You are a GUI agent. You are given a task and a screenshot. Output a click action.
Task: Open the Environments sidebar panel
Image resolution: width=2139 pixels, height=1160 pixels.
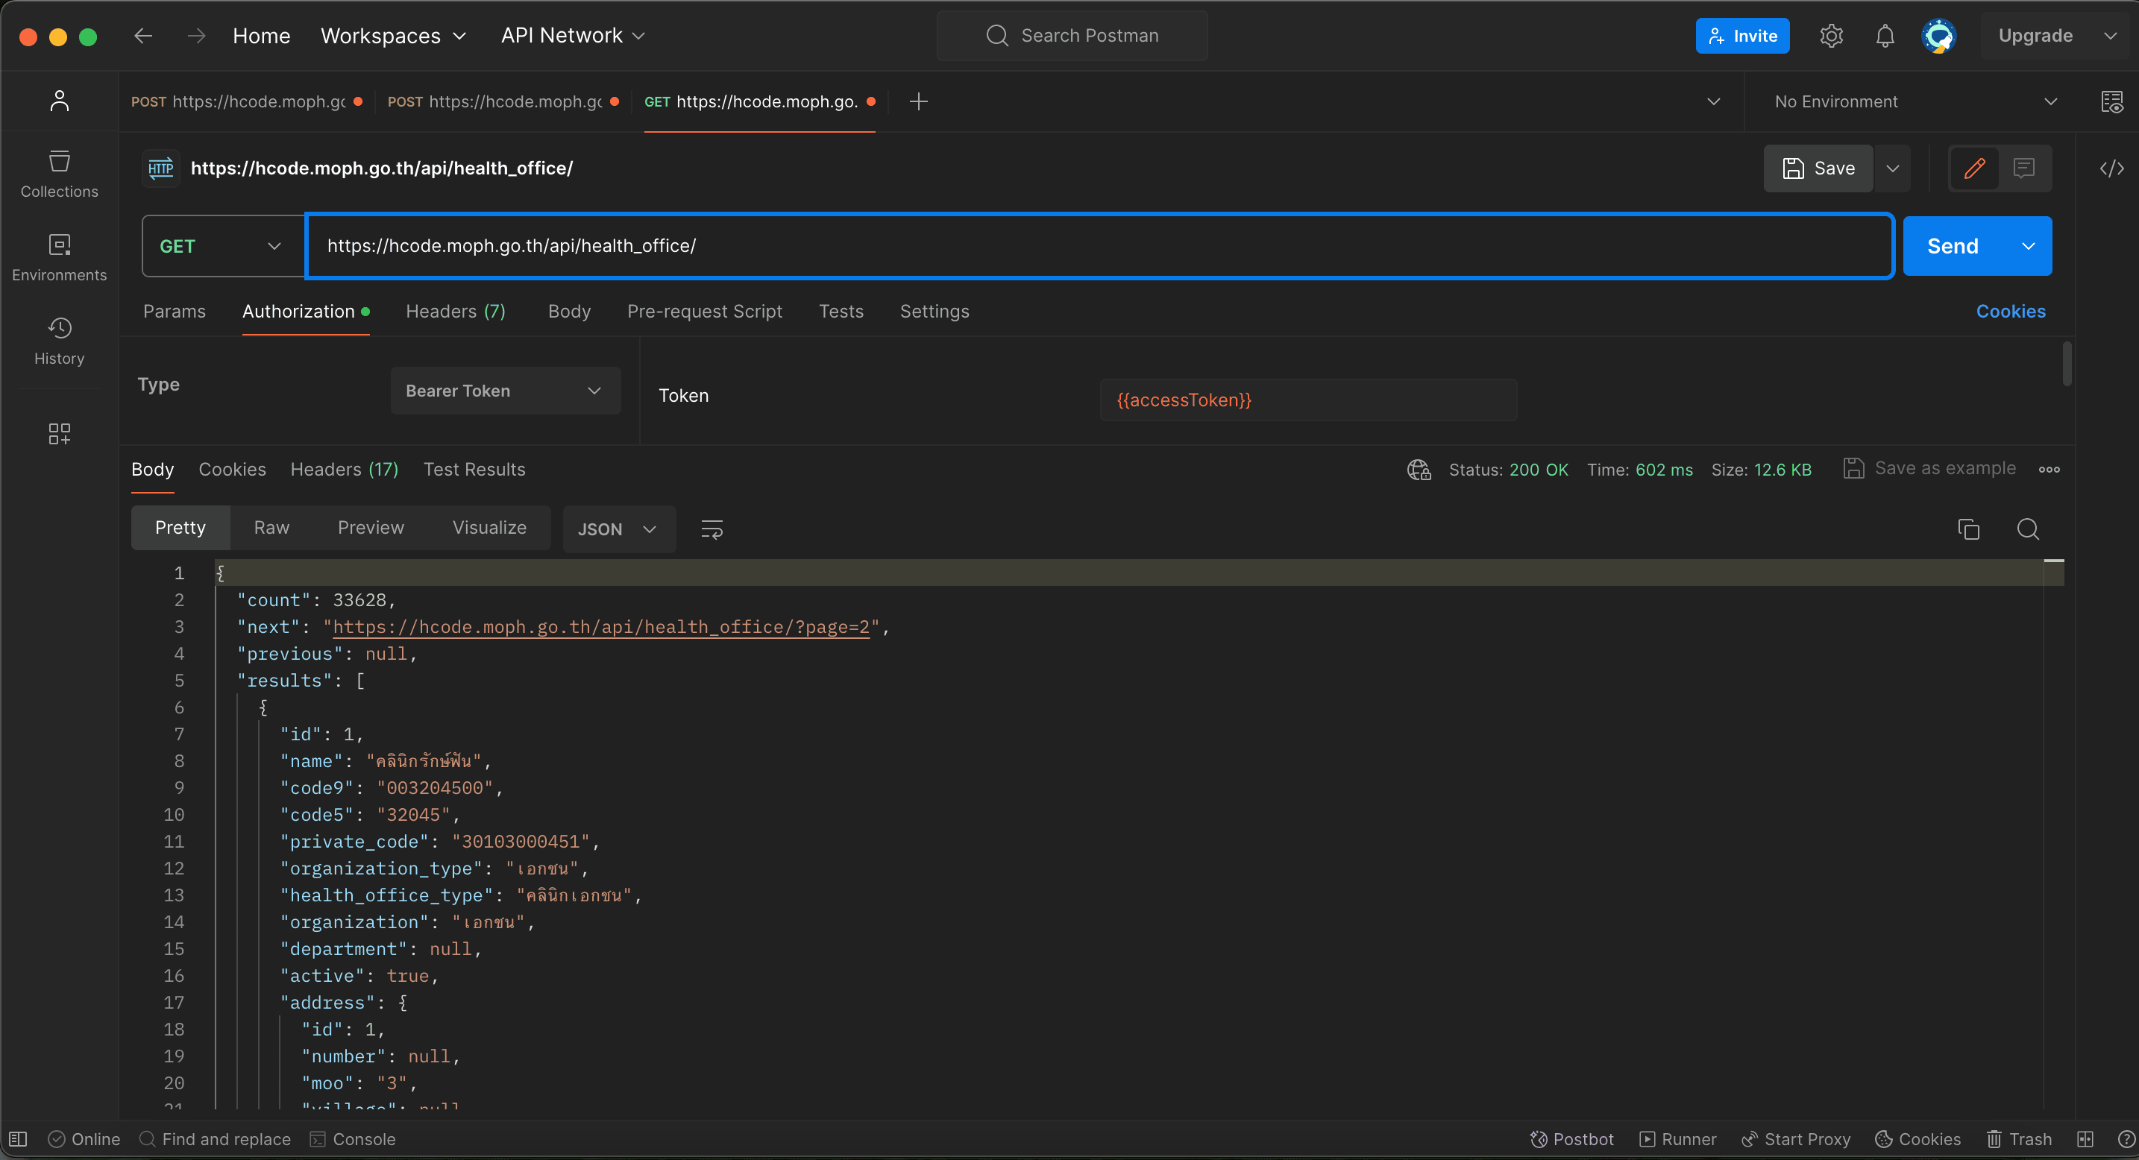[x=59, y=257]
